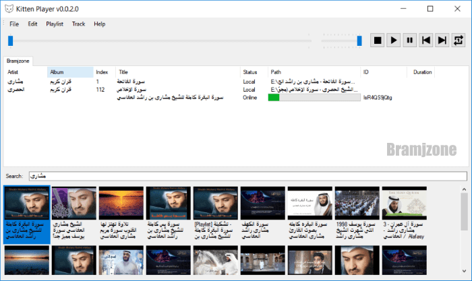472x281 pixels.
Task: Open result سورة البقره كامله بصوت القارئ
Action: 309,213
